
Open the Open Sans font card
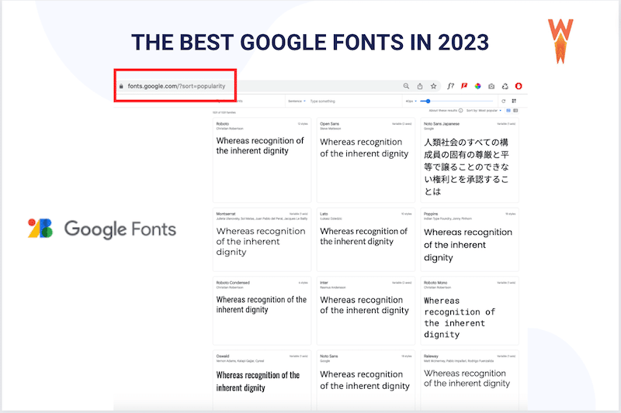(366, 160)
